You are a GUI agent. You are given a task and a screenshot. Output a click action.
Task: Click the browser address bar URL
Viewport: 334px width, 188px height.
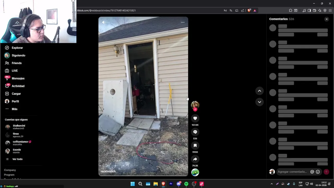[106, 10]
